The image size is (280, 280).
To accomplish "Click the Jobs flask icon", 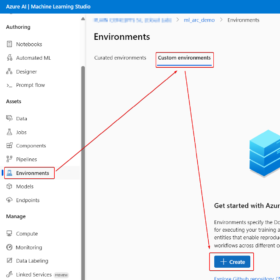I will (9, 132).
